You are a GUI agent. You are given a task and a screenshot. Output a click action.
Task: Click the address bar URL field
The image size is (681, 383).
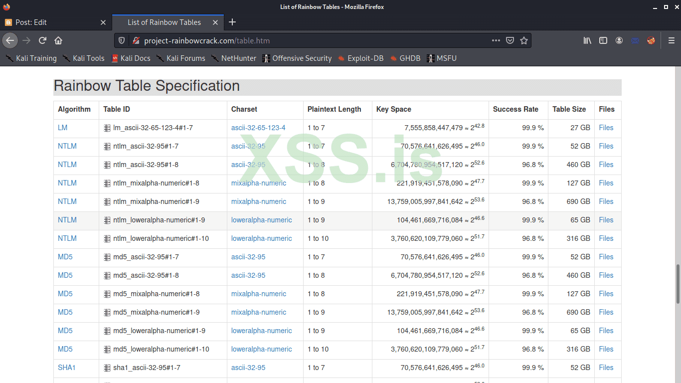click(299, 40)
